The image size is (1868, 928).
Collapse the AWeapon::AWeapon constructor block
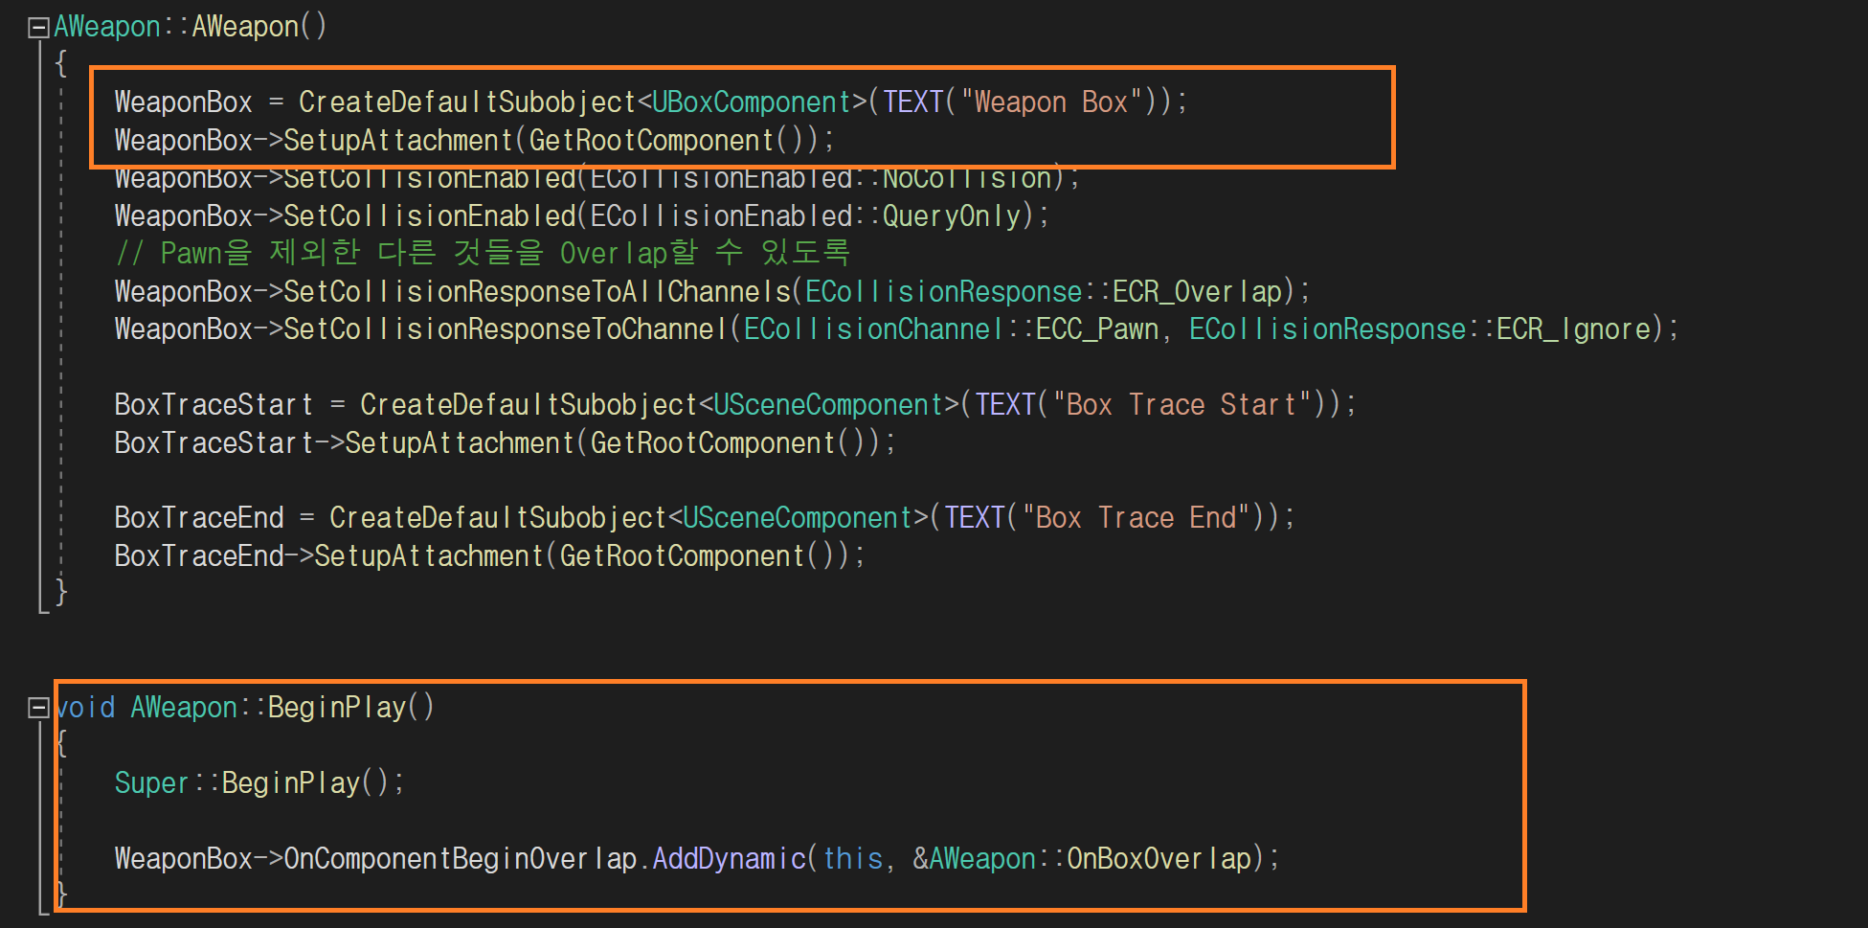pos(38,28)
